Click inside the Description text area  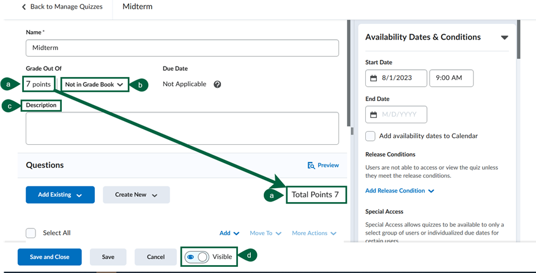[182, 128]
